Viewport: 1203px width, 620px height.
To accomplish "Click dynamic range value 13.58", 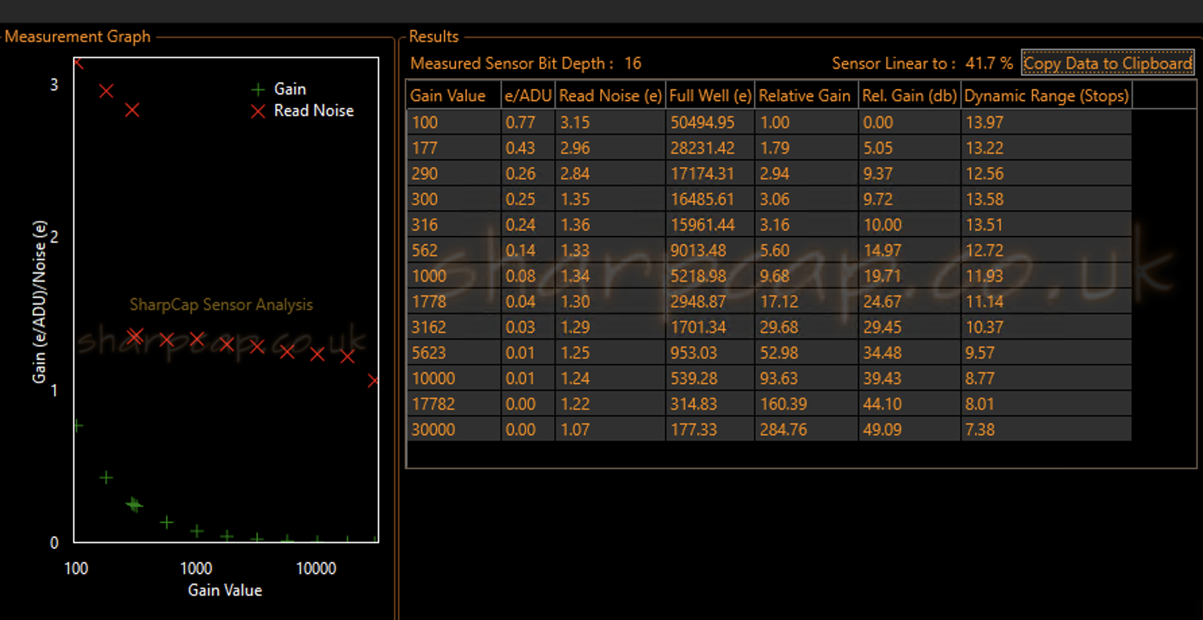I will (x=1047, y=199).
